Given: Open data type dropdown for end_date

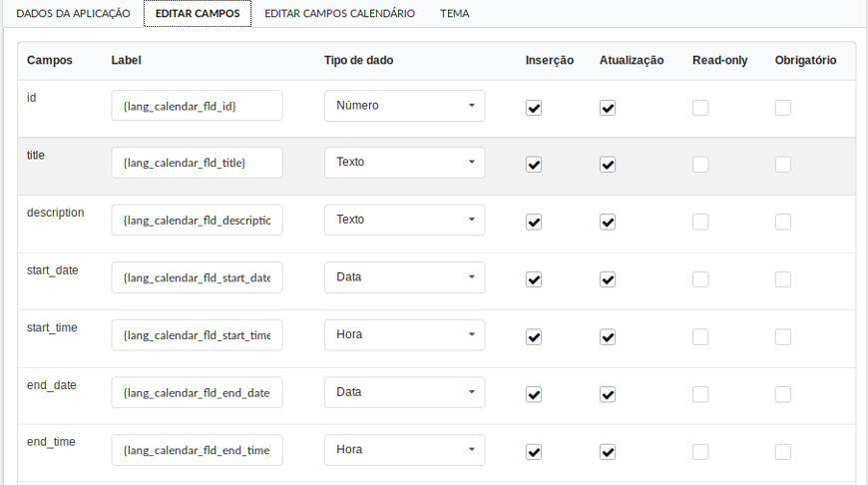Looking at the screenshot, I should point(405,392).
